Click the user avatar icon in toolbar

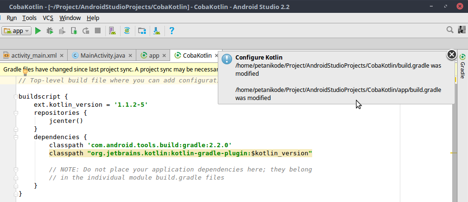point(462,29)
